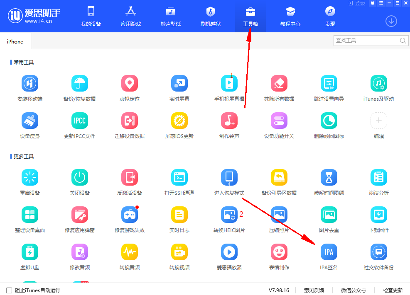Switch to 铃声壁纸 tab

pos(171,16)
